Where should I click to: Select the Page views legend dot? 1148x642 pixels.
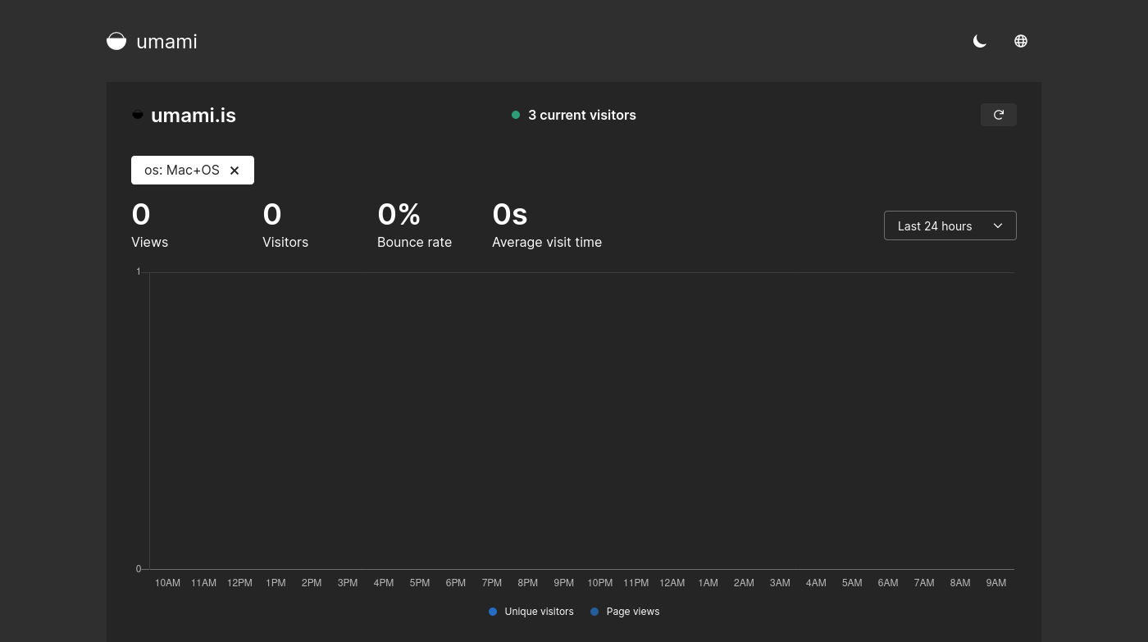click(594, 612)
